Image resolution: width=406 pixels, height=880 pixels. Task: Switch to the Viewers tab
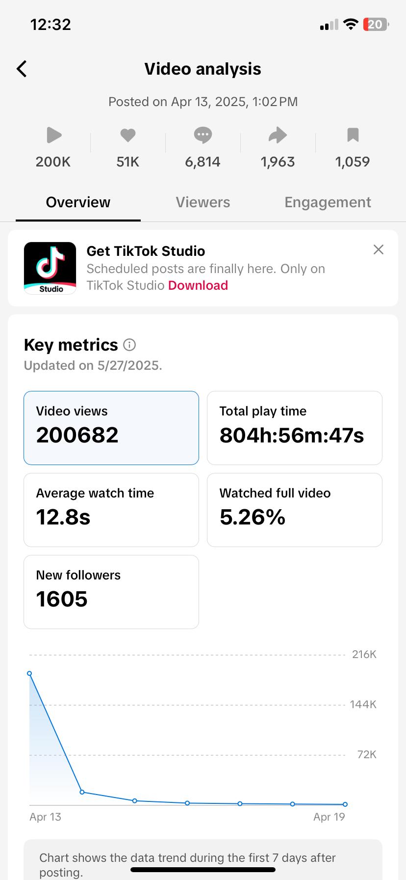(203, 202)
